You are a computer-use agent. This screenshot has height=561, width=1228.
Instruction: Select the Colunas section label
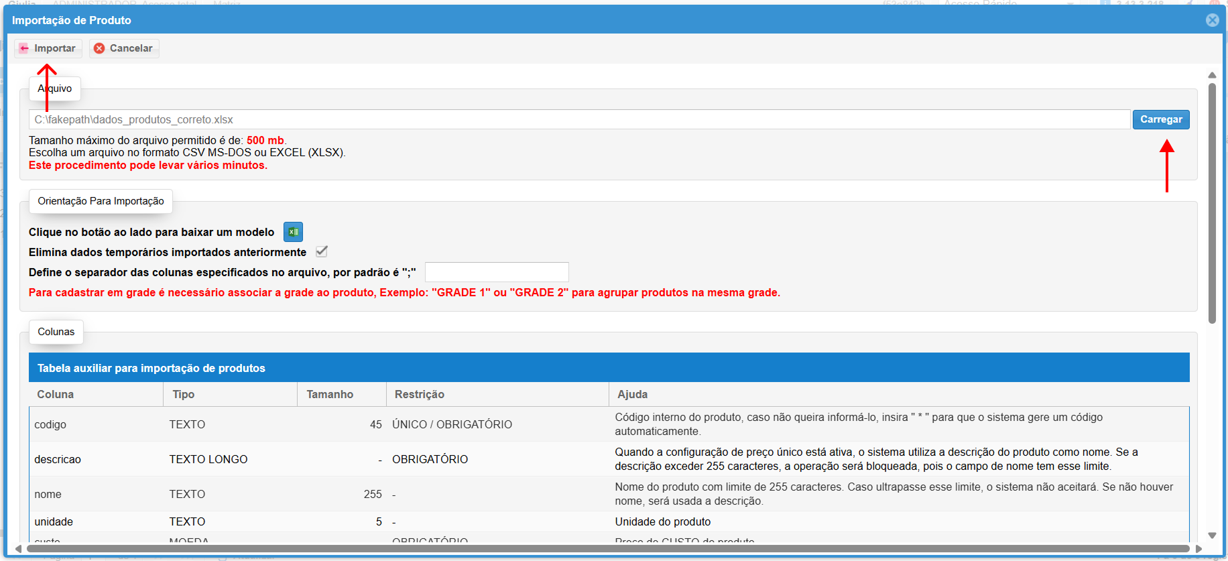(x=56, y=332)
